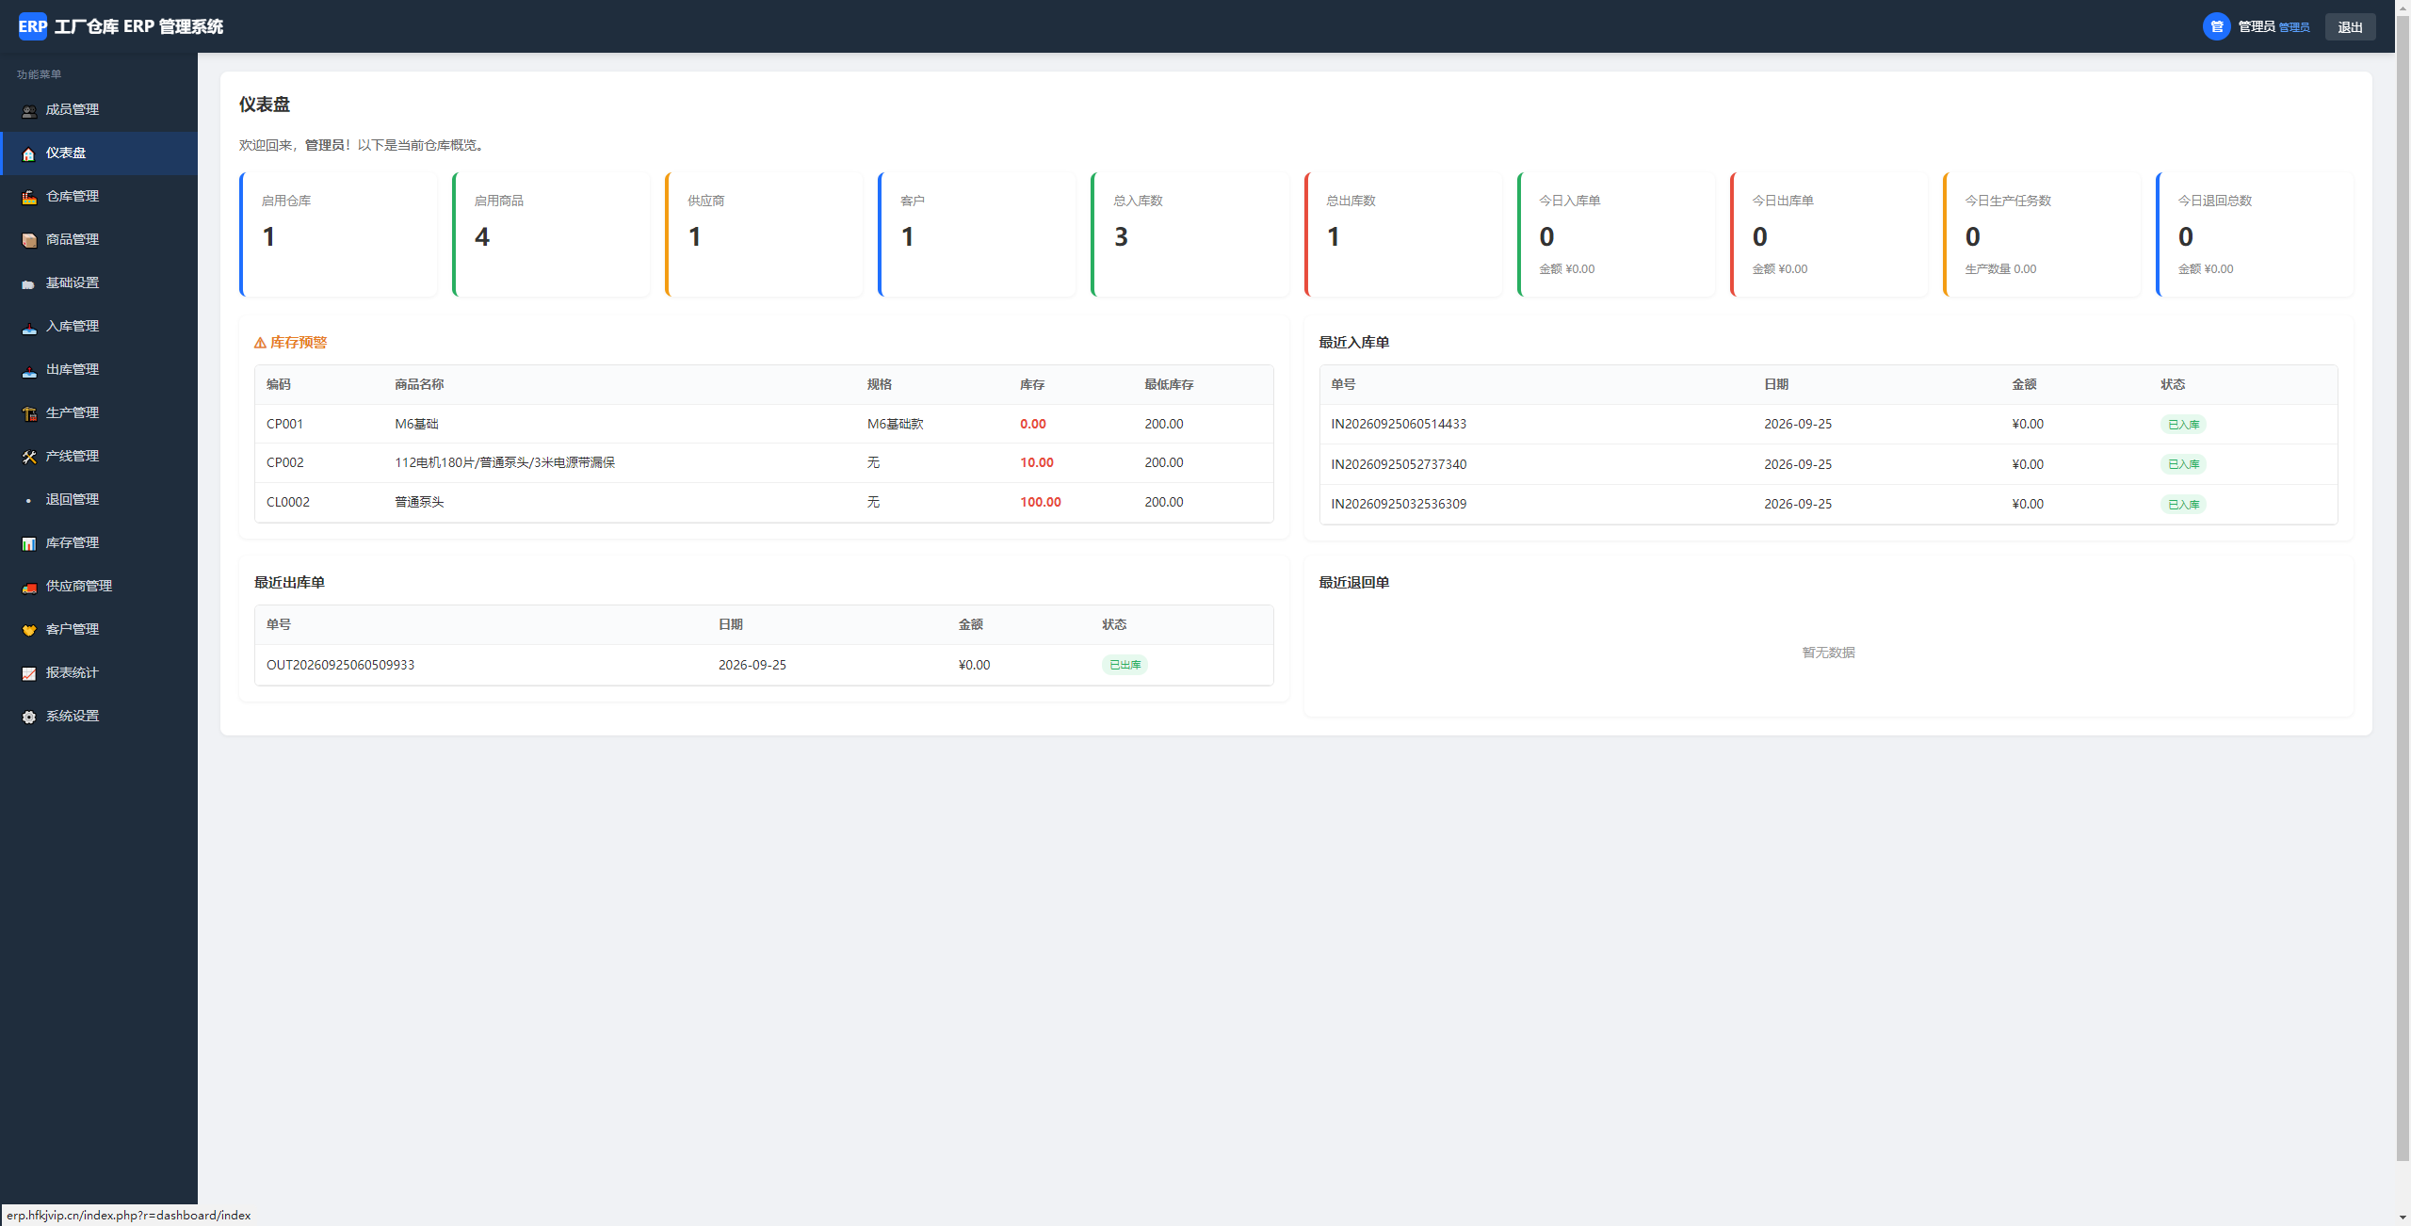Screen dimensions: 2411x1226
Task: Click the 产线管理 tools icon
Action: pos(29,457)
